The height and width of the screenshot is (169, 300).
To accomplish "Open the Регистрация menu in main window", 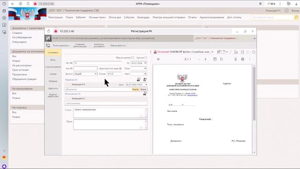I will click(x=55, y=17).
